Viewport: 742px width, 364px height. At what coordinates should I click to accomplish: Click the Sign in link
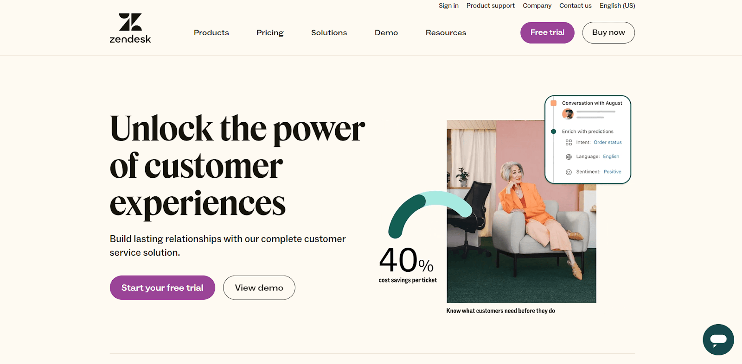click(x=448, y=6)
